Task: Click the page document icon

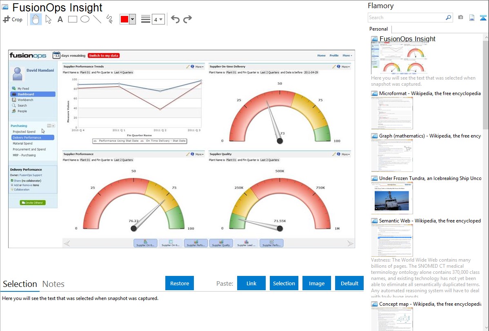Action: [x=472, y=18]
